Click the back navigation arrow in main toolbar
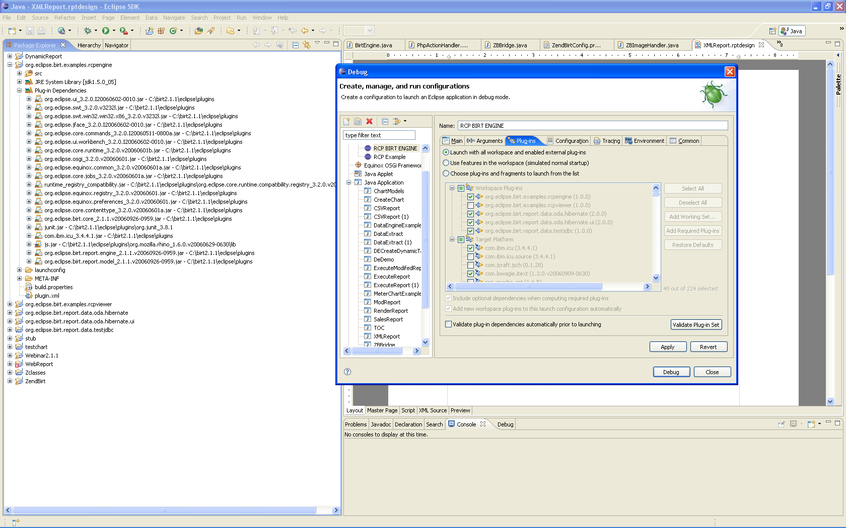Image resolution: width=846 pixels, height=528 pixels. pyautogui.click(x=305, y=31)
